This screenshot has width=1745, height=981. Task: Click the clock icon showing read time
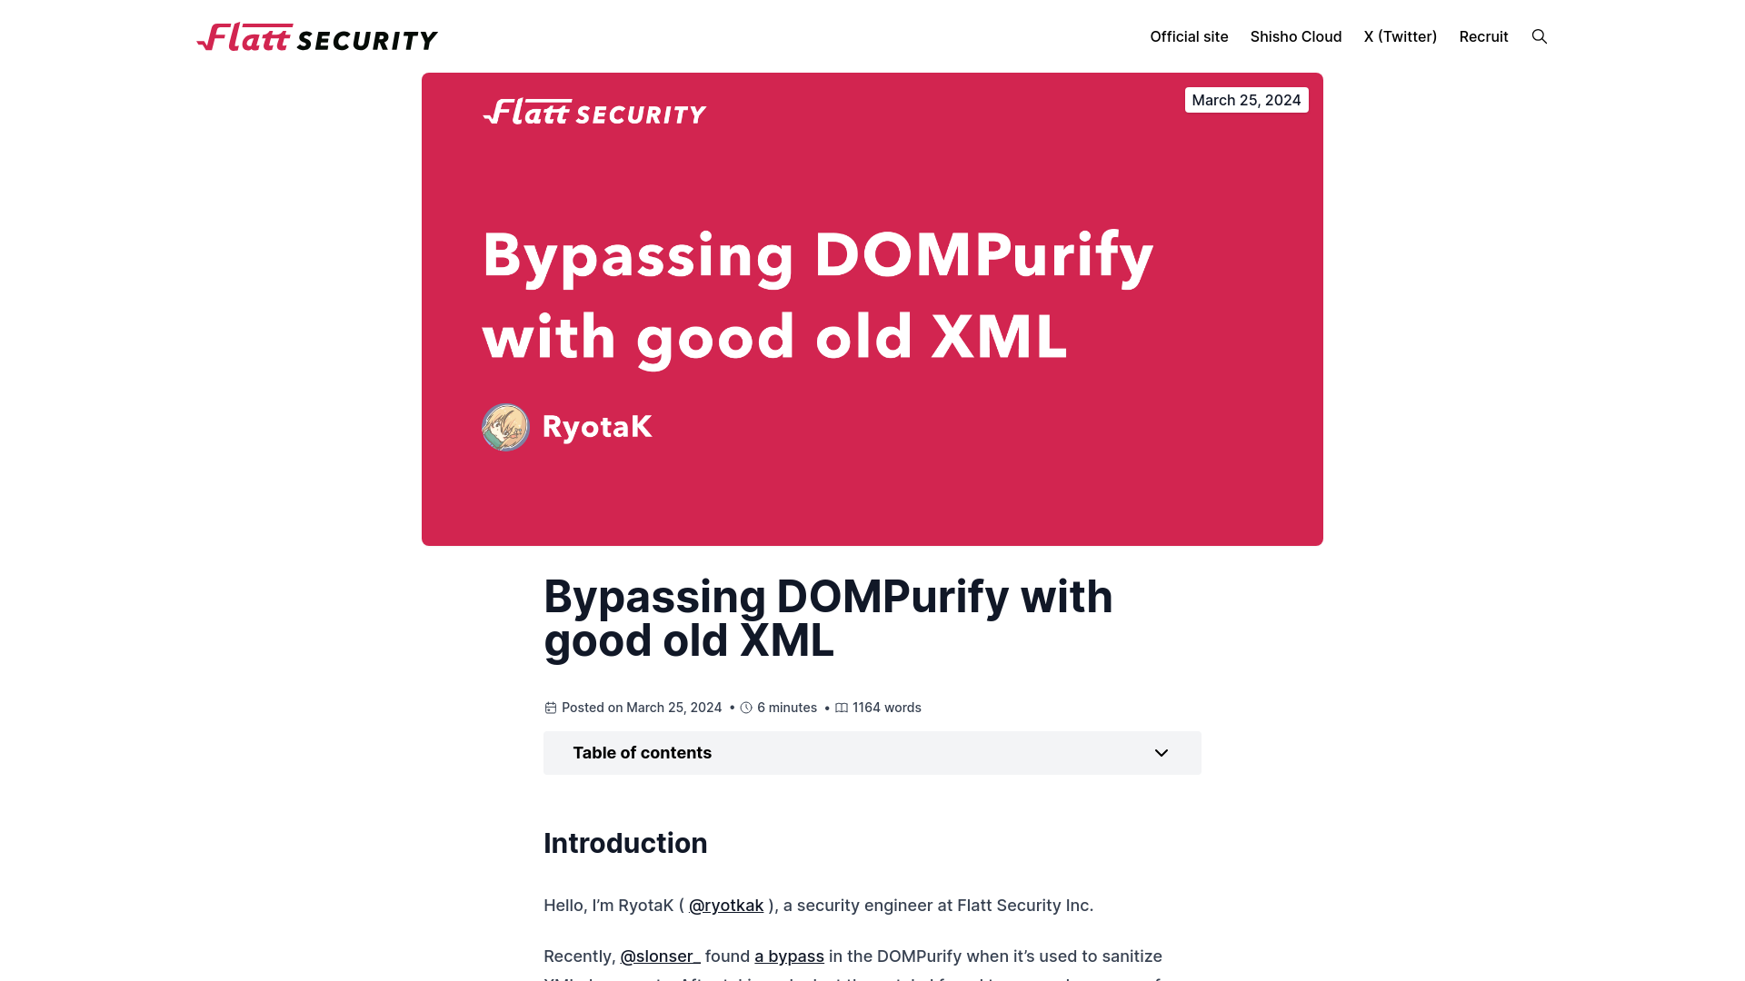pyautogui.click(x=745, y=707)
